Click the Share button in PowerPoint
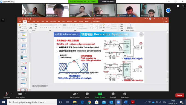Image resolution: width=186 pixels, height=105 pixels. click(165, 22)
